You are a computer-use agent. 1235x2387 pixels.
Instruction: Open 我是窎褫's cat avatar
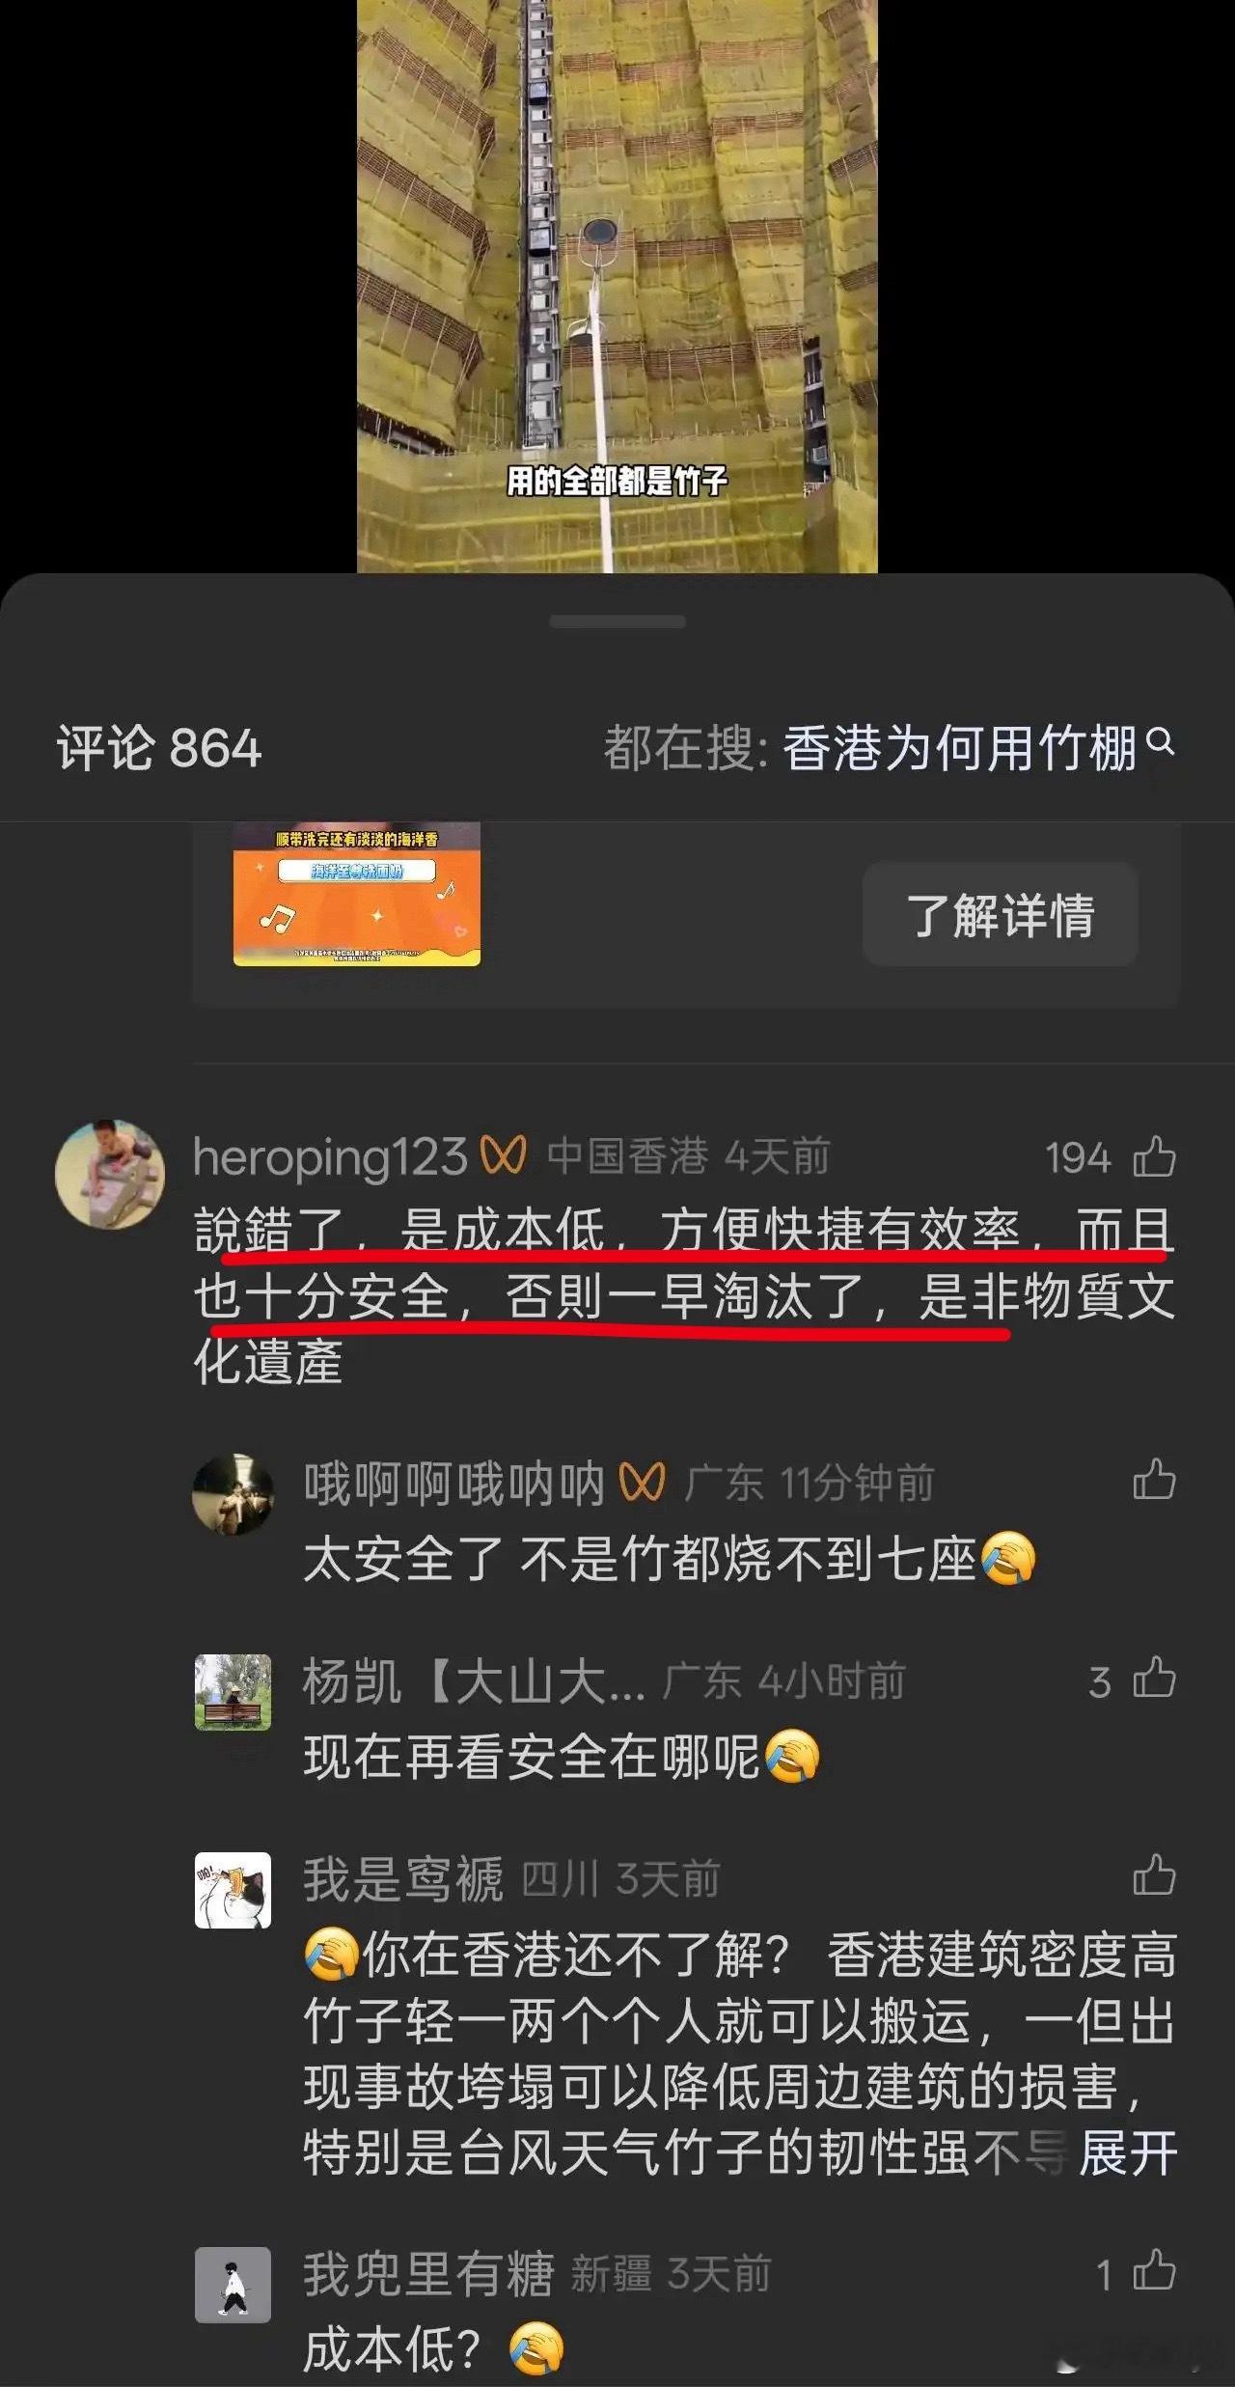click(233, 1890)
